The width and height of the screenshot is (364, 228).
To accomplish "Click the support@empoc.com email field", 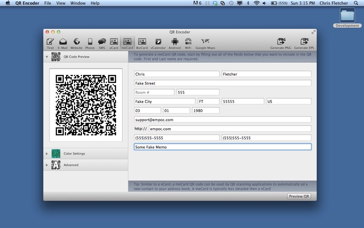I will click(x=222, y=119).
